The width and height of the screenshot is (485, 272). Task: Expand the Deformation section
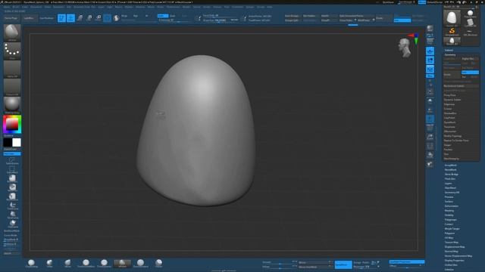click(x=452, y=206)
